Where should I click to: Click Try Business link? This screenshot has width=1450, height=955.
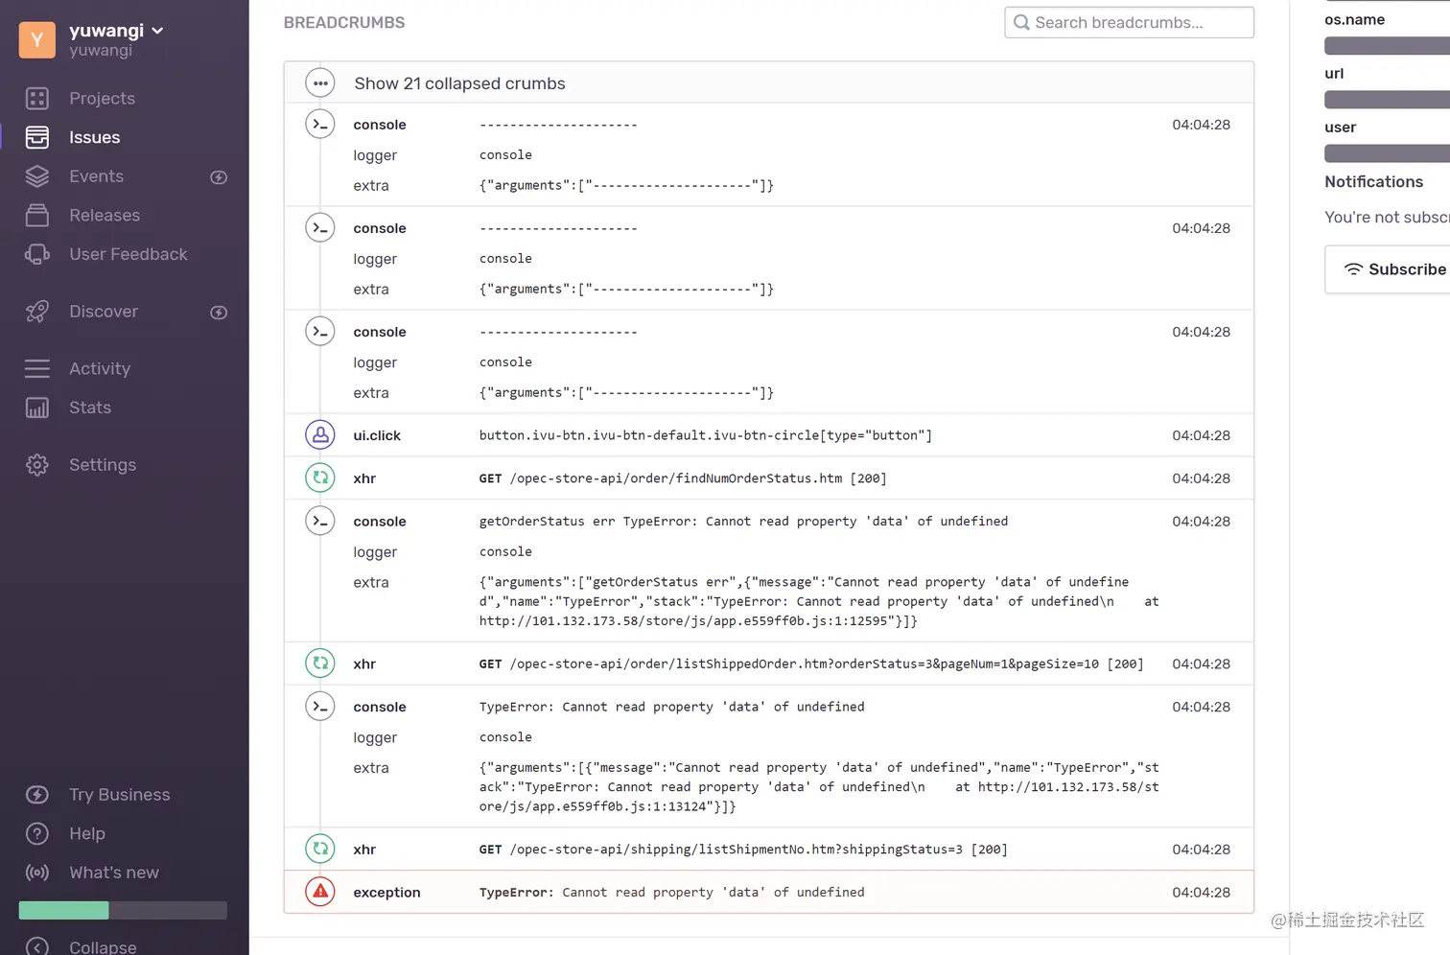click(x=119, y=795)
